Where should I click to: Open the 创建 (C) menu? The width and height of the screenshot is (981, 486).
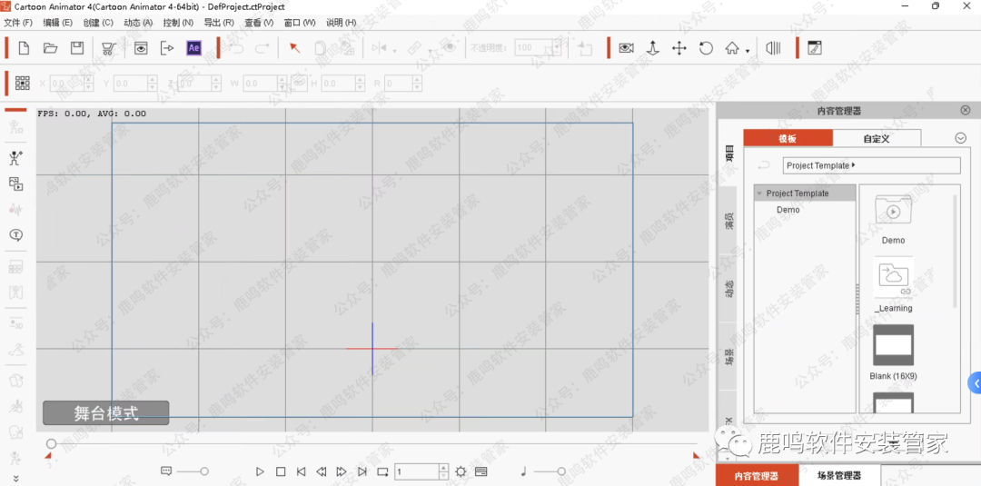[98, 22]
